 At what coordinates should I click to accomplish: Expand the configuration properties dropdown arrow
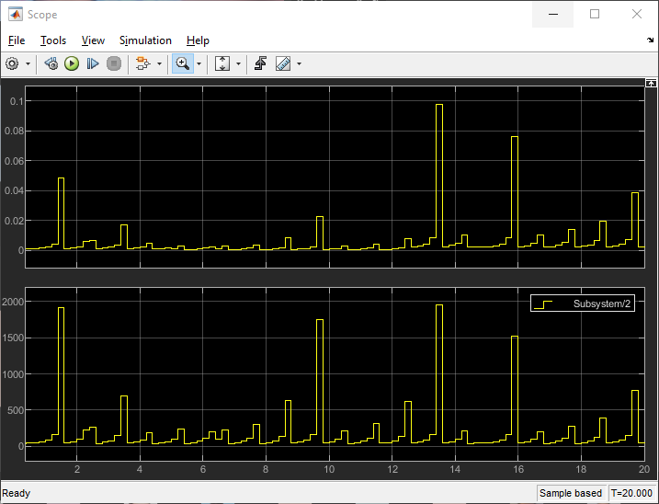(x=28, y=64)
